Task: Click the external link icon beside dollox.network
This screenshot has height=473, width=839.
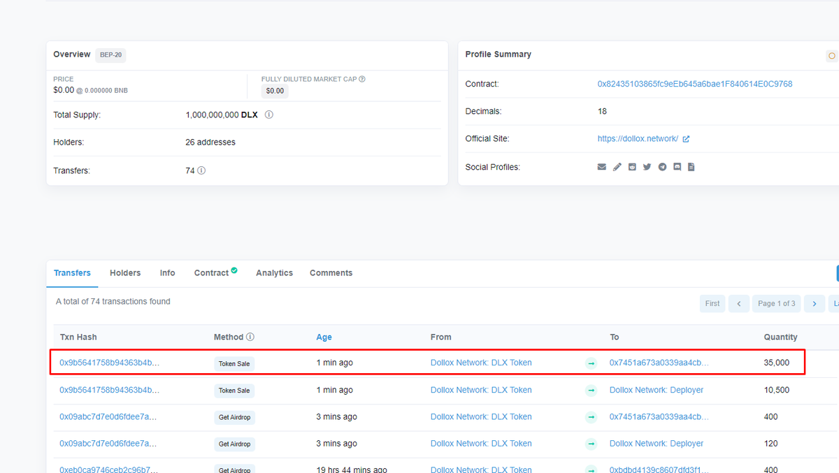Action: (686, 139)
